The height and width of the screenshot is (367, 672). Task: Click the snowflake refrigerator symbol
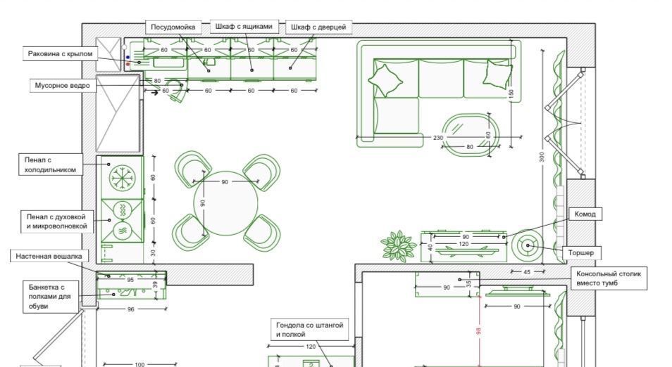pyautogui.click(x=122, y=178)
